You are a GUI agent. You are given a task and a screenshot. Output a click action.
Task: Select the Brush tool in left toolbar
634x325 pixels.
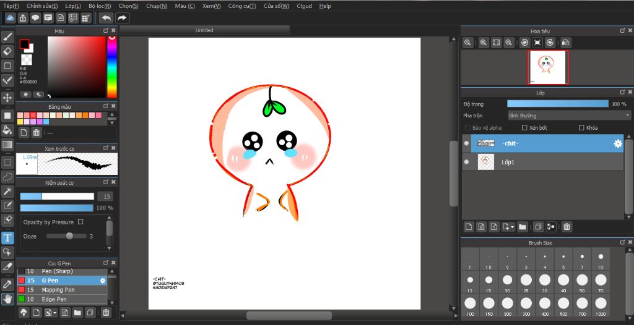[7, 36]
